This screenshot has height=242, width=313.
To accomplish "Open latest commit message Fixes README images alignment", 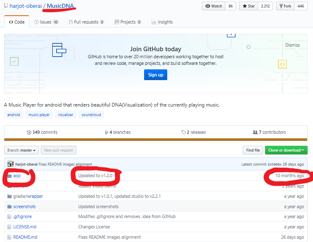I will pyautogui.click(x=65, y=164).
